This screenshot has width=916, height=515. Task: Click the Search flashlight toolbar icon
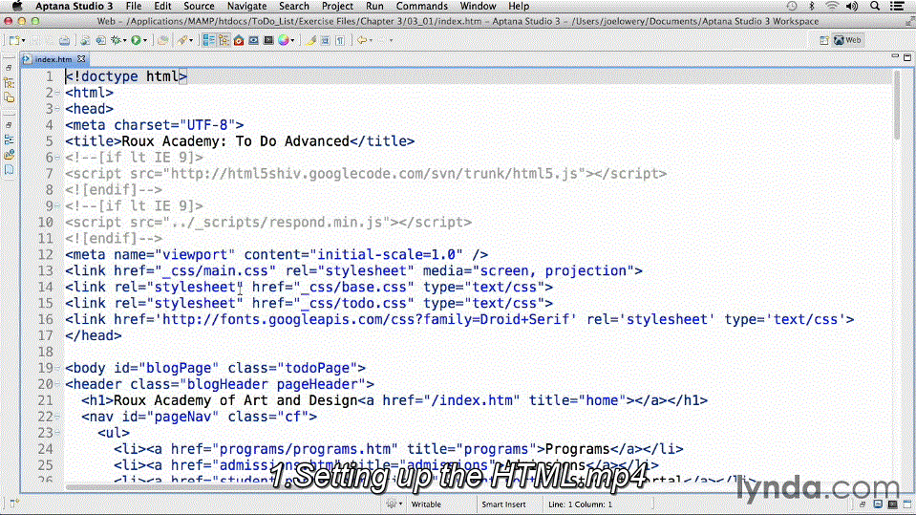[183, 40]
